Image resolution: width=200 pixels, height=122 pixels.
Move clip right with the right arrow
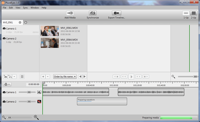[85, 77]
